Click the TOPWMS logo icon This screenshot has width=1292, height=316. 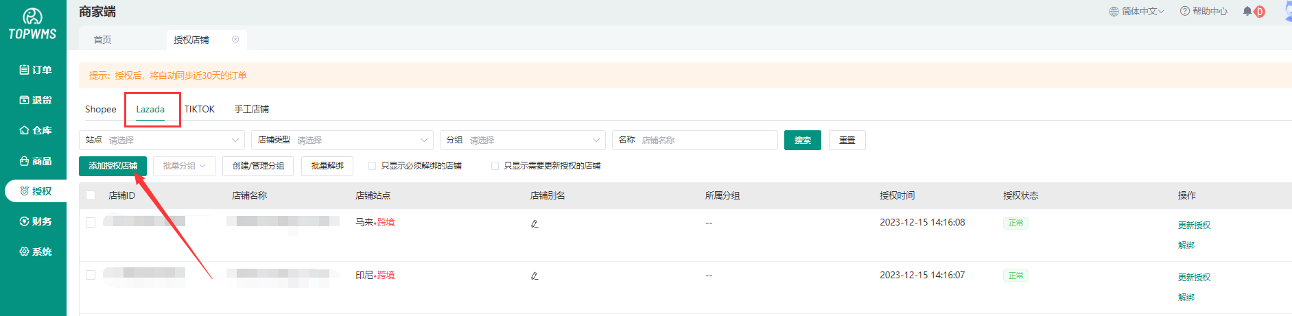point(32,16)
